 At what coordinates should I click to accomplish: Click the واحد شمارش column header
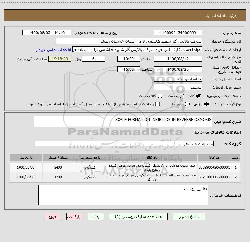(x=90, y=158)
